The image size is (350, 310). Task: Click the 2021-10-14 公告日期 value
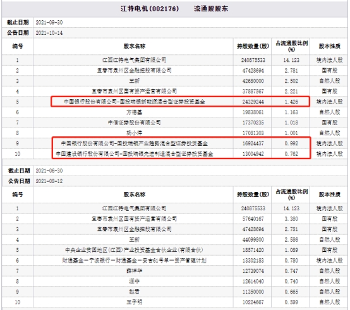(x=49, y=33)
